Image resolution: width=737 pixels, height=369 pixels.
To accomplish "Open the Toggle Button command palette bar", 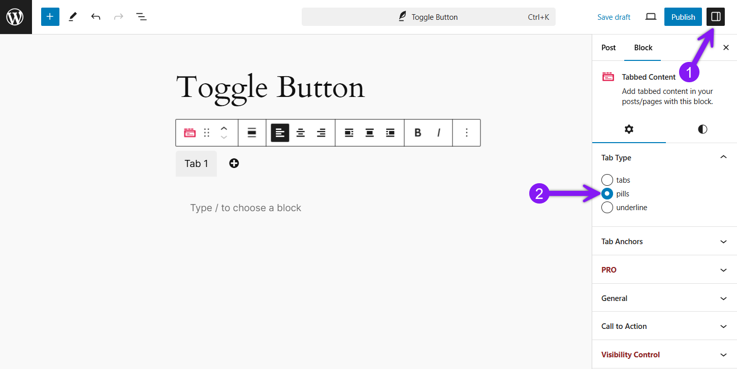I will click(429, 17).
